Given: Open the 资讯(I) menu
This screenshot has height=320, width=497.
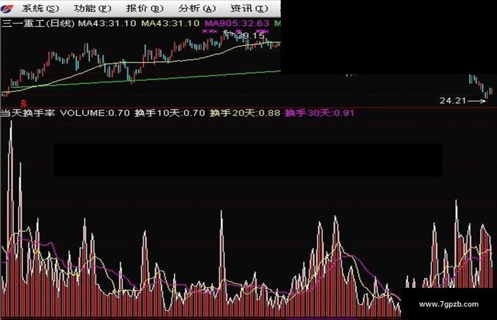Looking at the screenshot, I should point(249,9).
